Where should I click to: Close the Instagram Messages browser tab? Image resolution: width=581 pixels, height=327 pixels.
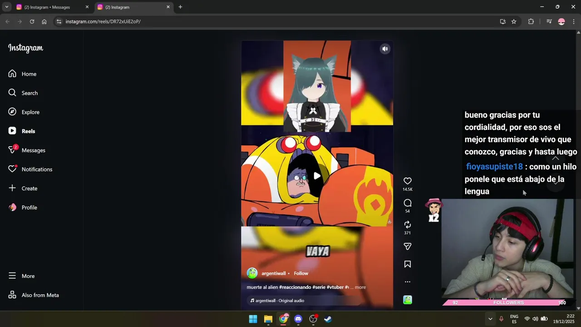pyautogui.click(x=87, y=7)
